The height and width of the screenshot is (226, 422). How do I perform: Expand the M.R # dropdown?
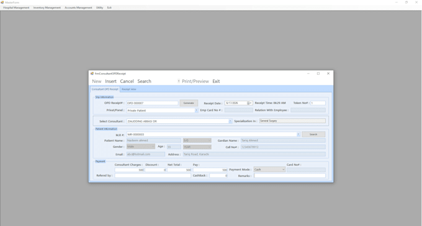click(x=299, y=134)
